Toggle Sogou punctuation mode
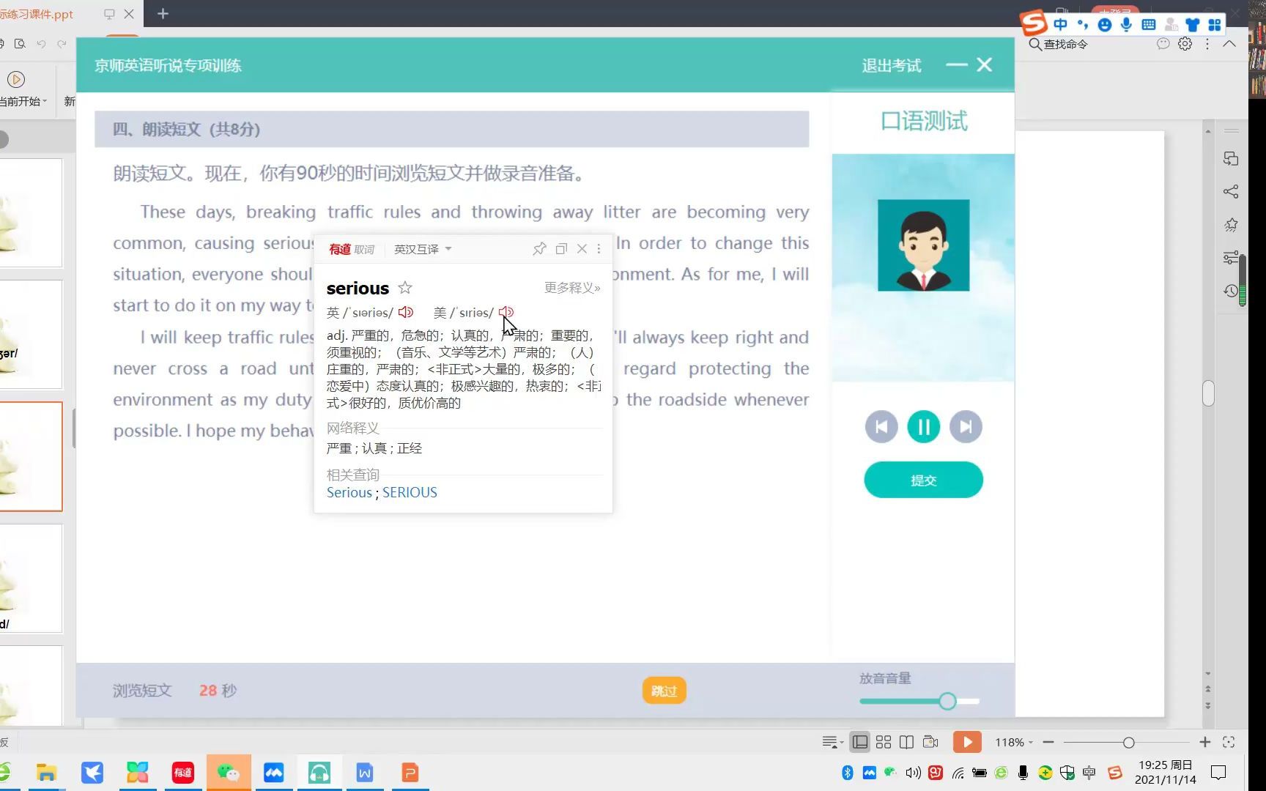Screen dimensions: 1266x791 pyautogui.click(x=1082, y=25)
